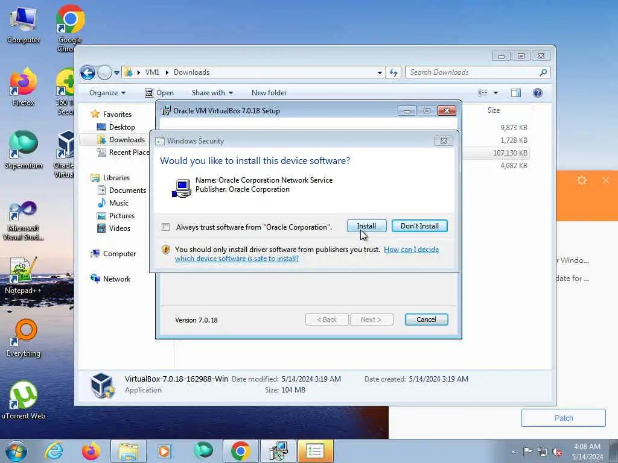Click the Don't Install button
This screenshot has width=618, height=463.
pos(419,226)
